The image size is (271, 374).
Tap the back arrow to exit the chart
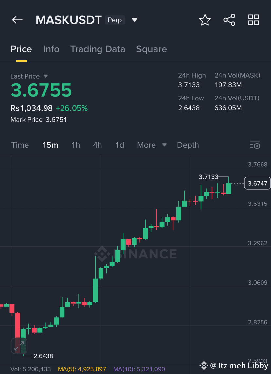tap(17, 20)
